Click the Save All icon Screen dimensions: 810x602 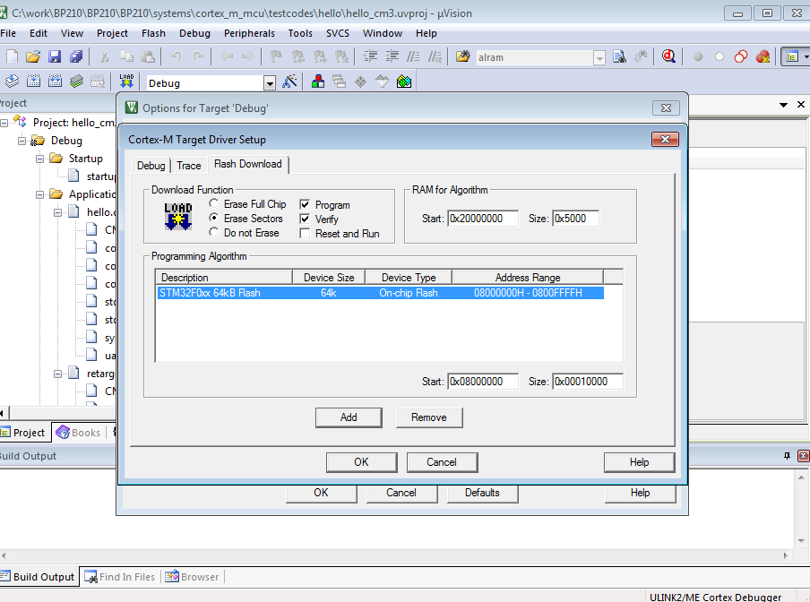point(76,56)
